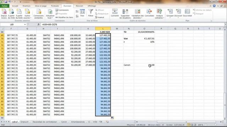
Task: Click the insert new worksheet icon
Action: [x=107, y=122]
